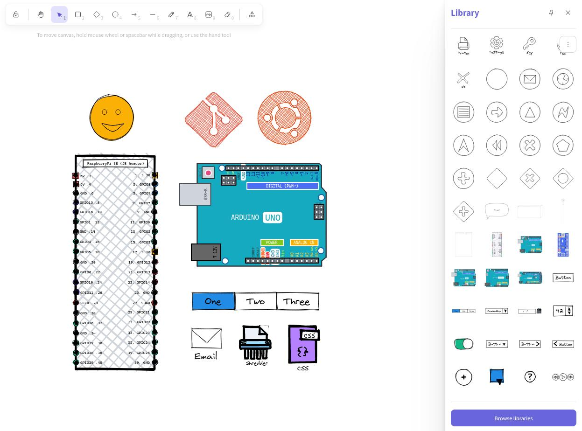
Task: Click the blue One tab on canvas
Action: click(213, 301)
